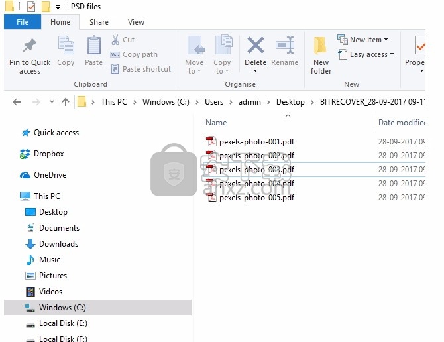
Task: Click the New item icon
Action: point(343,40)
